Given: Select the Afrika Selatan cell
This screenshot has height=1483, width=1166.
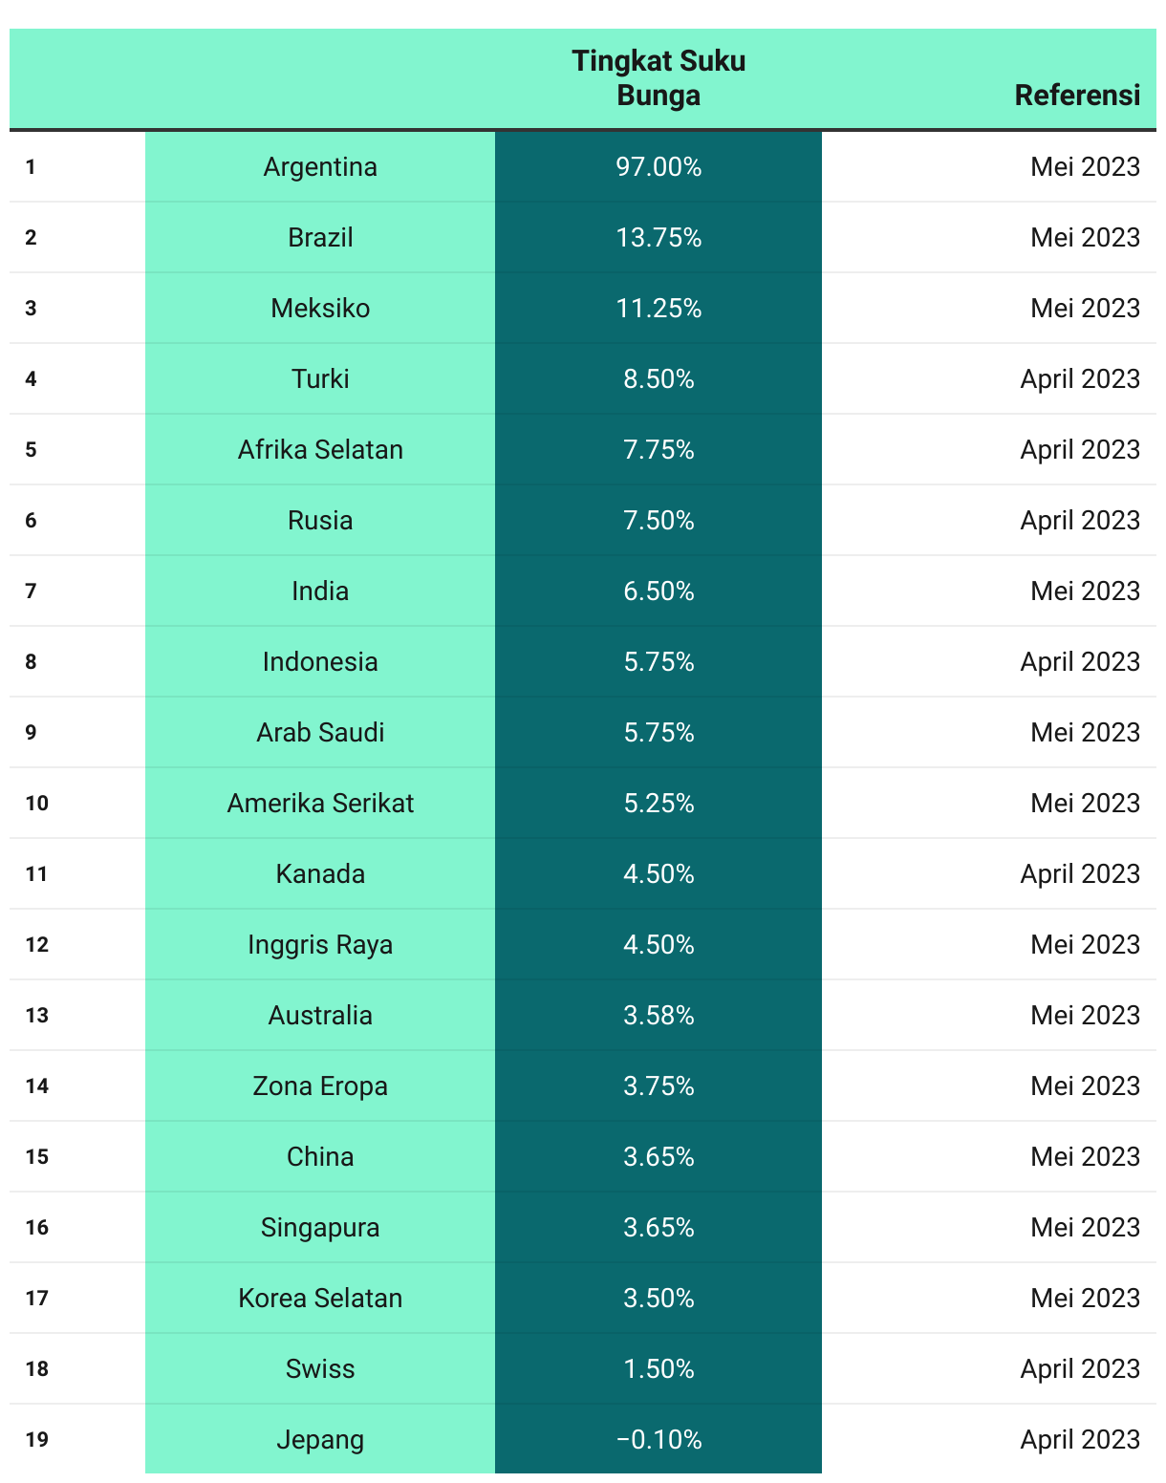Looking at the screenshot, I should click(320, 449).
